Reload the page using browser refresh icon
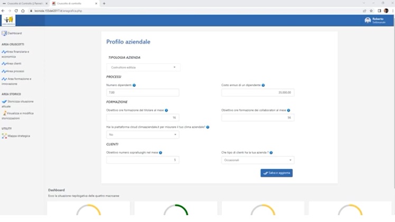 point(16,11)
